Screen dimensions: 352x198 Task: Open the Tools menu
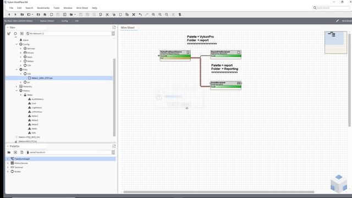[57, 8]
